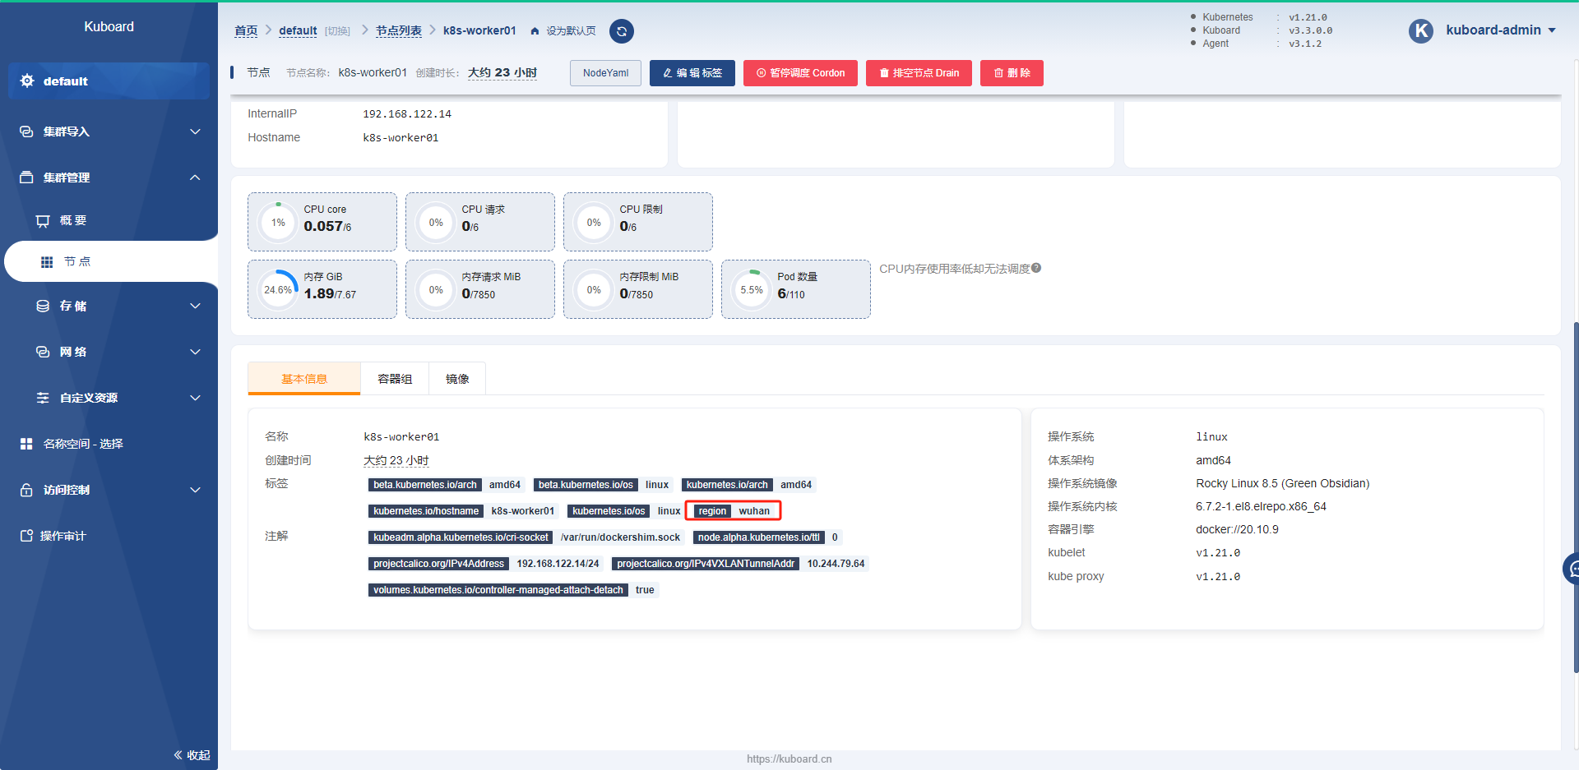
Task: Click the 编辑标签 button
Action: 692,73
